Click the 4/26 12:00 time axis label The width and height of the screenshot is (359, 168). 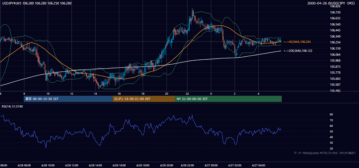click(72, 165)
